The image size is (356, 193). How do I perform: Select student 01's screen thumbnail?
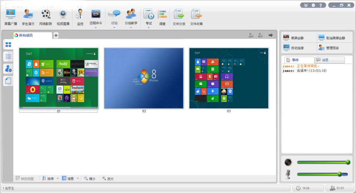coord(59,78)
